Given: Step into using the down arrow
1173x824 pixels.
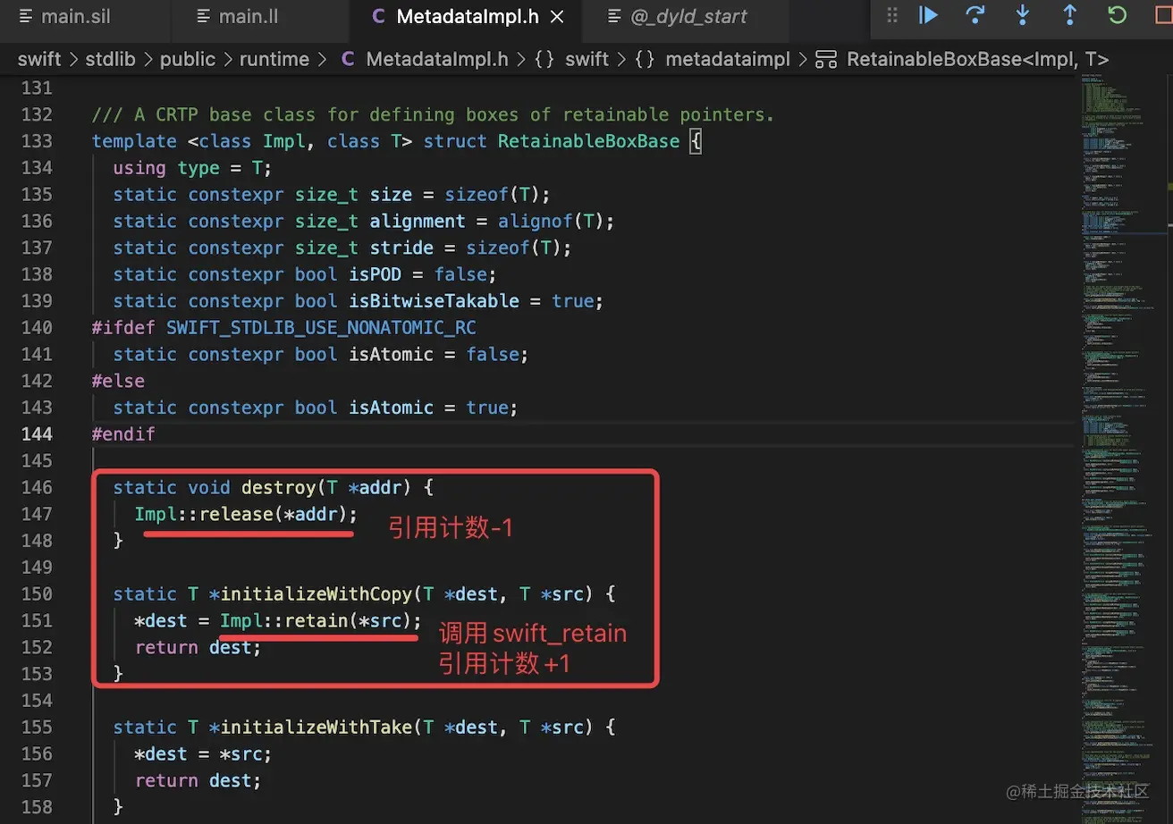Looking at the screenshot, I should pyautogui.click(x=1023, y=15).
